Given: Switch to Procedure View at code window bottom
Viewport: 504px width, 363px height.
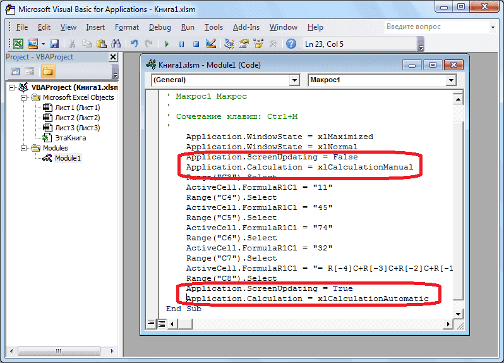Looking at the screenshot, I should (x=152, y=324).
